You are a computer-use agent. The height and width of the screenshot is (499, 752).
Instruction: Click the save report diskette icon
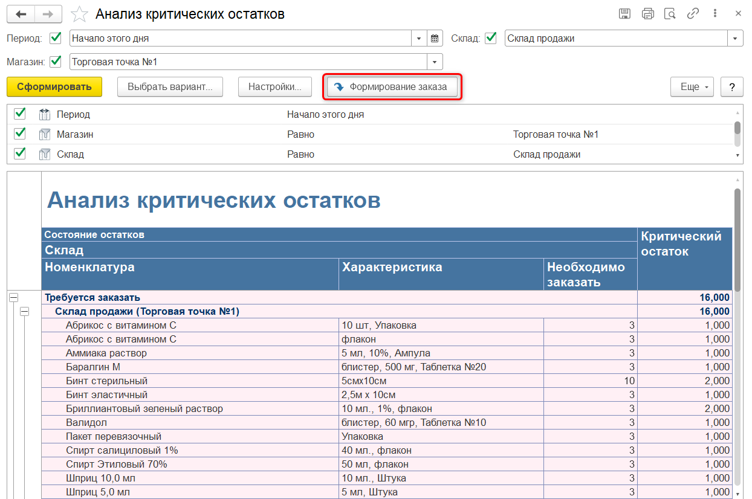[625, 14]
